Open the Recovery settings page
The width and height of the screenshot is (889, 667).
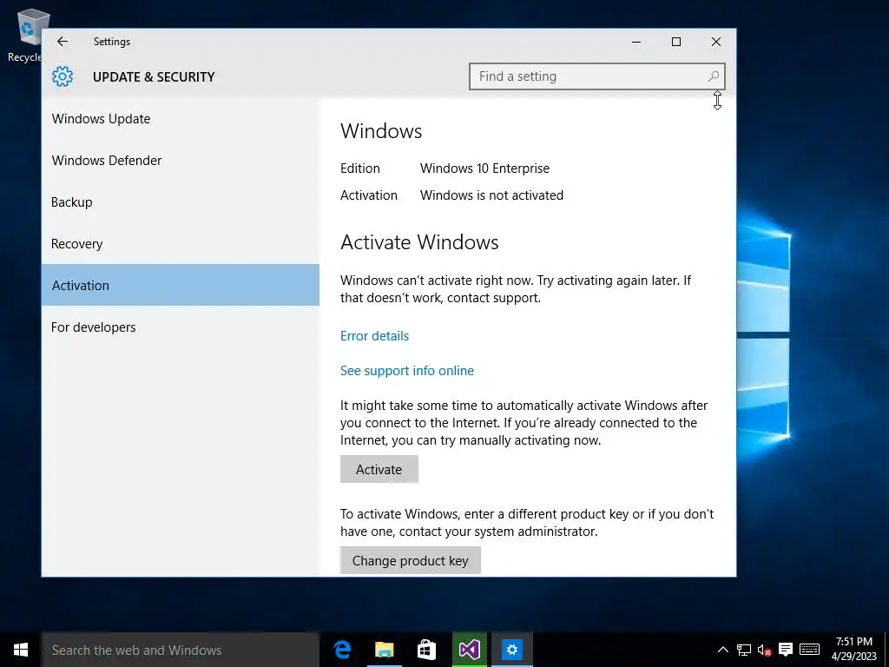pyautogui.click(x=181, y=244)
